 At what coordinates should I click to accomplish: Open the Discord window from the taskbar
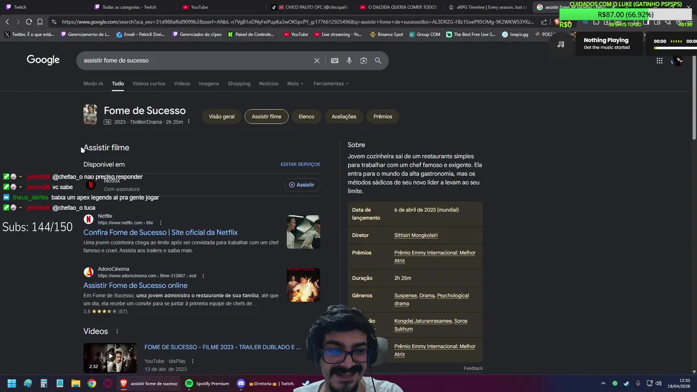(x=266, y=383)
